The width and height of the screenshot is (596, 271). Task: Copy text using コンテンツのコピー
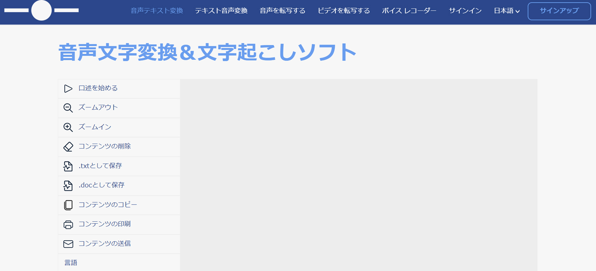108,204
